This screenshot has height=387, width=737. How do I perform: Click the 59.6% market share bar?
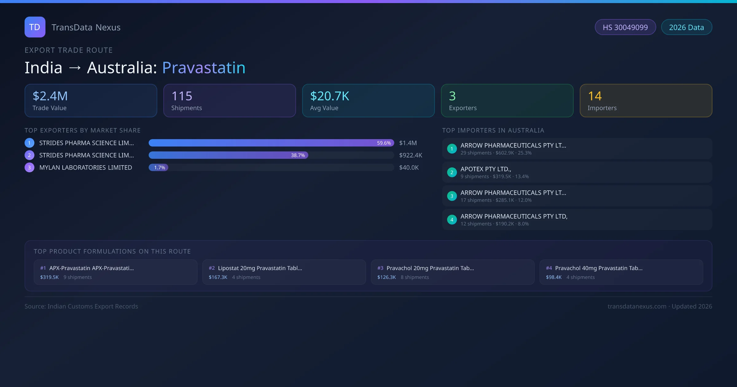(x=270, y=143)
